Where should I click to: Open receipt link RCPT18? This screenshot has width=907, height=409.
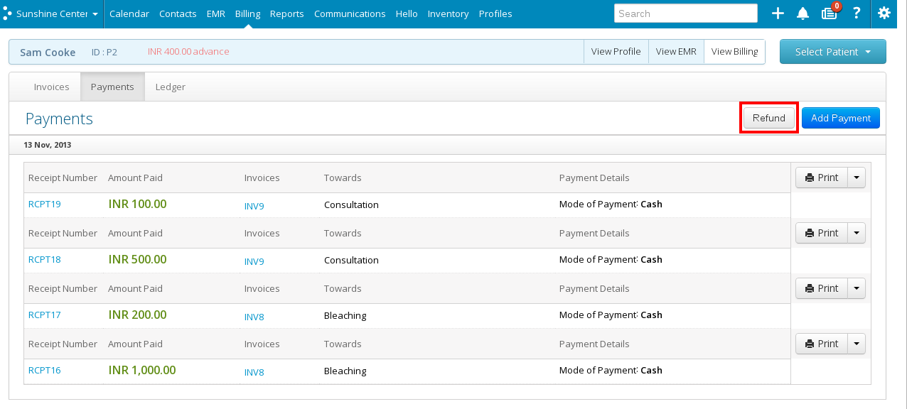pyautogui.click(x=45, y=260)
